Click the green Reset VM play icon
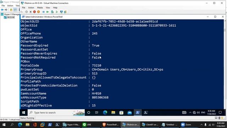This screenshot has width=227, height=128. point(48,12)
